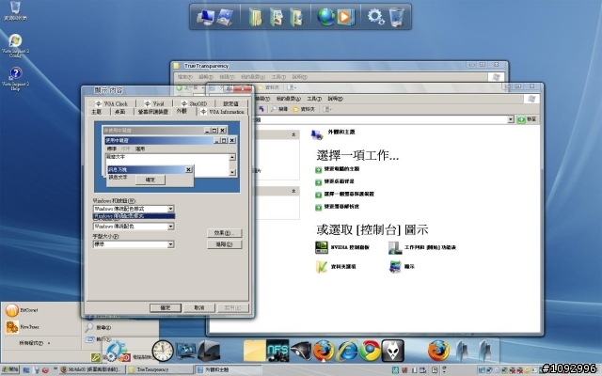Image resolution: width=602 pixels, height=376 pixels.
Task: Expand 所有程式 in the Start menu
Action: [x=35, y=342]
